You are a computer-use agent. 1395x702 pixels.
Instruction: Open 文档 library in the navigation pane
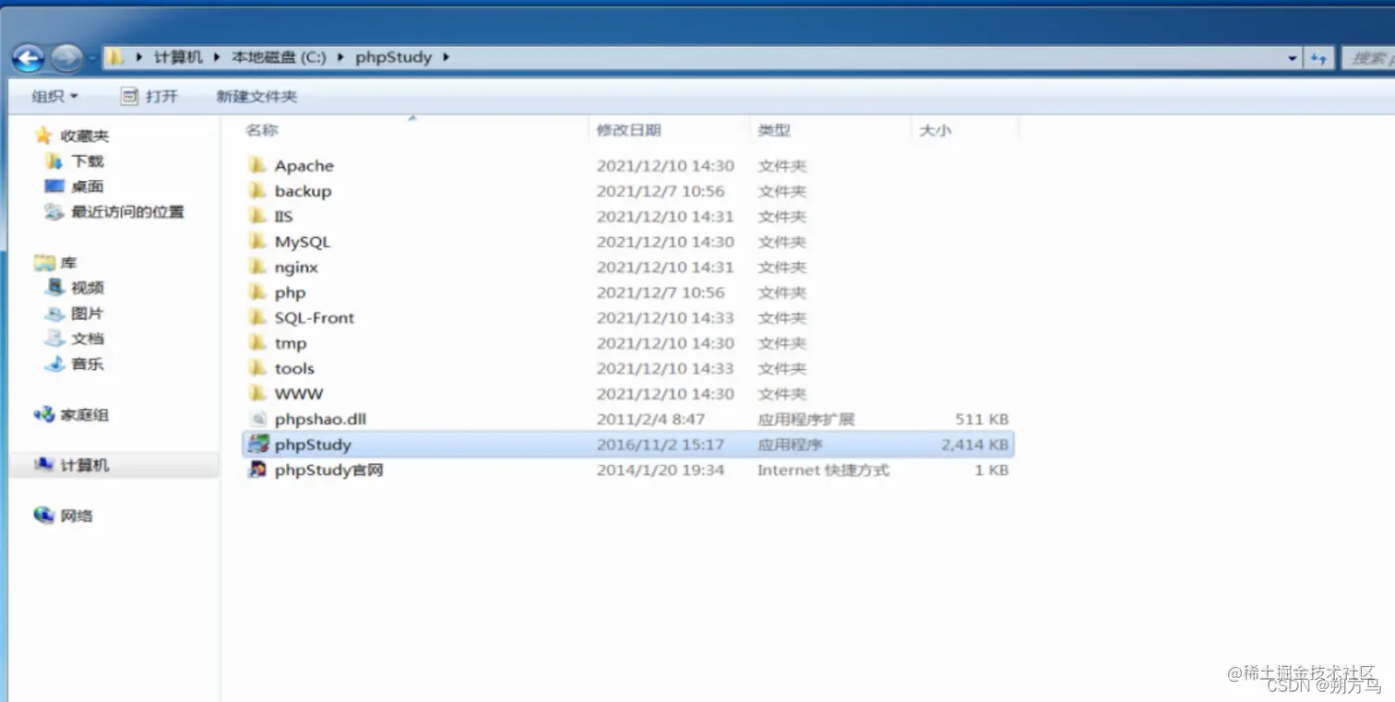tap(88, 339)
